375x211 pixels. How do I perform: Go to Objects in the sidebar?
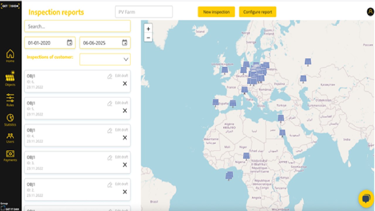pos(10,78)
